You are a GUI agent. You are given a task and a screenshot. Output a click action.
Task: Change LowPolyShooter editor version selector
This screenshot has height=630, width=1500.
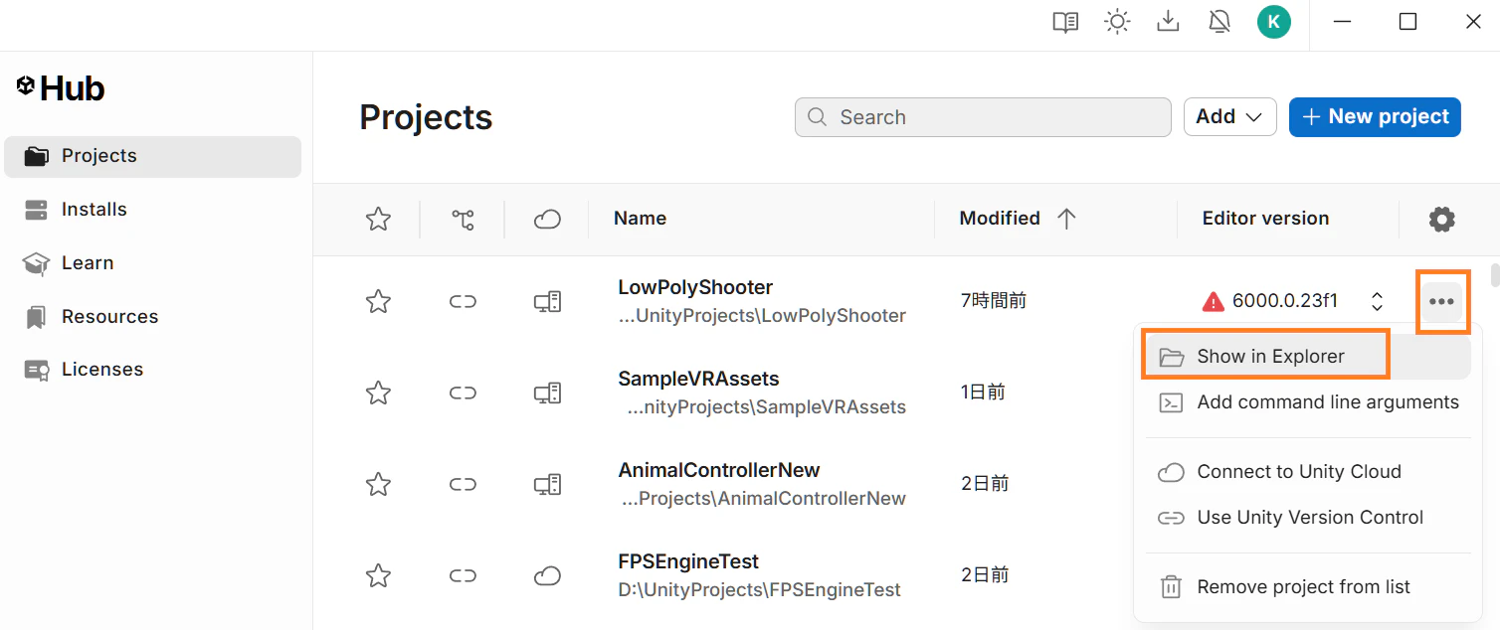pyautogui.click(x=1377, y=301)
